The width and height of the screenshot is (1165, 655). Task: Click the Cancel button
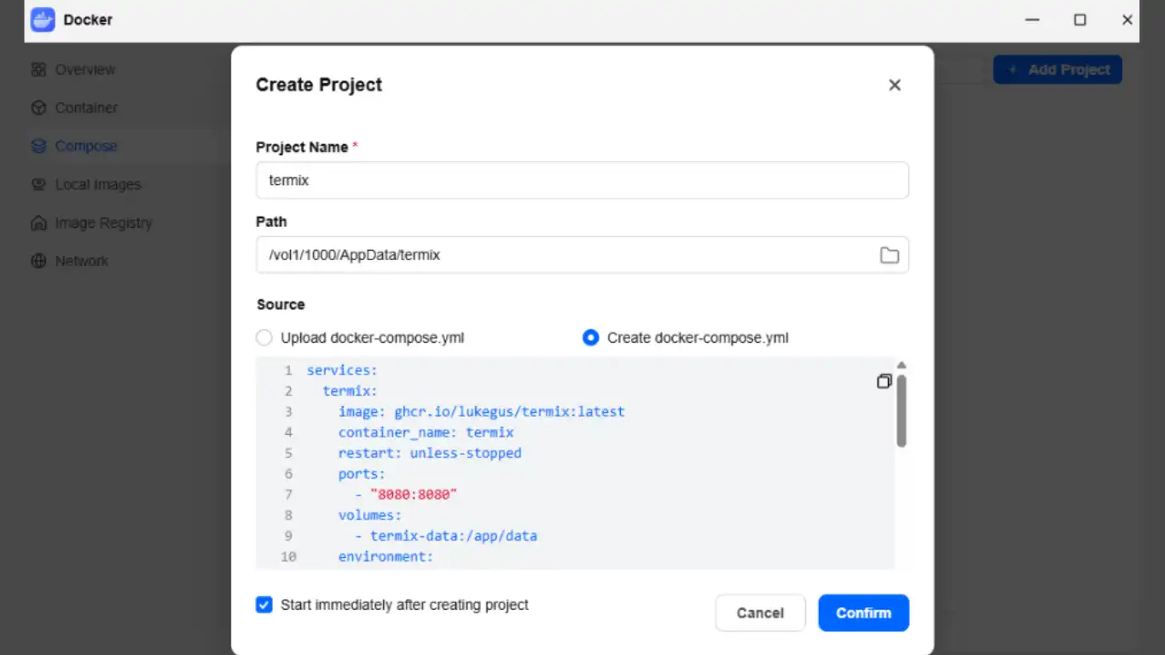761,613
